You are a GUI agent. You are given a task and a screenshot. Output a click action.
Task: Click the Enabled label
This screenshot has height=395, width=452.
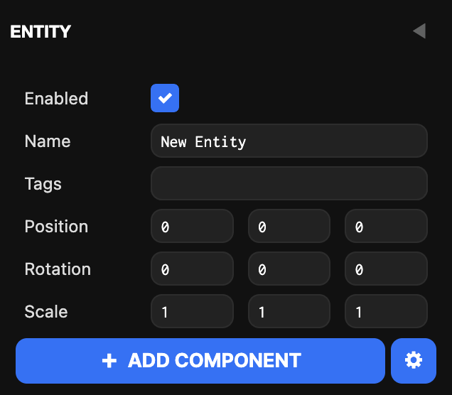tap(56, 99)
